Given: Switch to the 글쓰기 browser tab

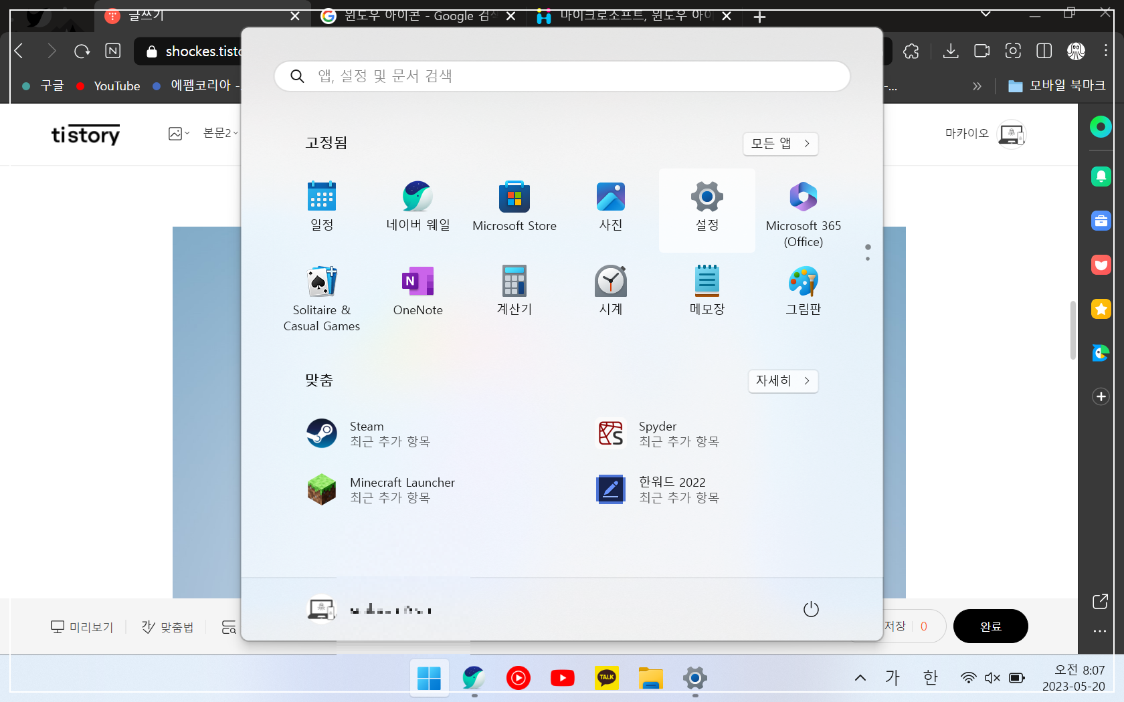Looking at the screenshot, I should pos(201,15).
